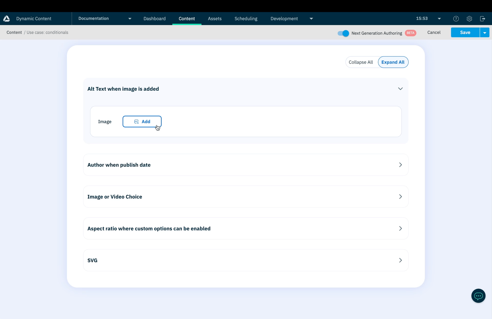
Task: Select the Expand All option
Action: pos(393,62)
